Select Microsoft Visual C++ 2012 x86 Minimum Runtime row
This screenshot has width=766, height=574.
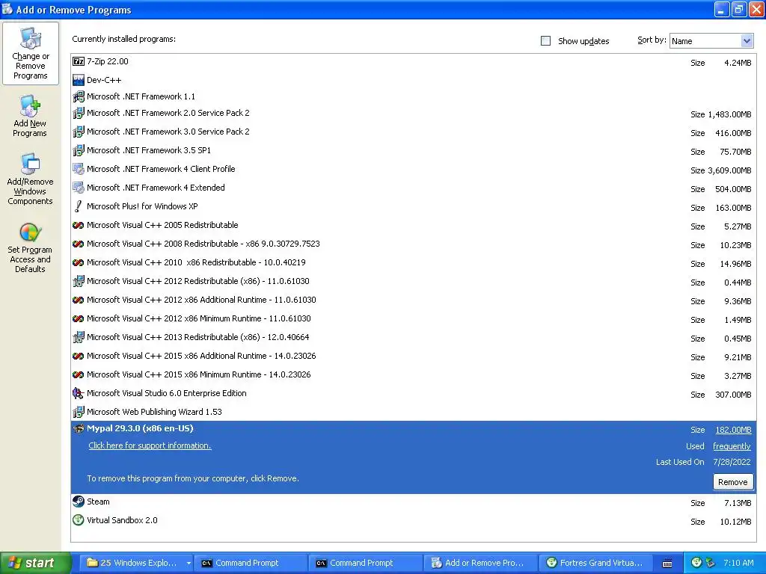[x=413, y=318]
